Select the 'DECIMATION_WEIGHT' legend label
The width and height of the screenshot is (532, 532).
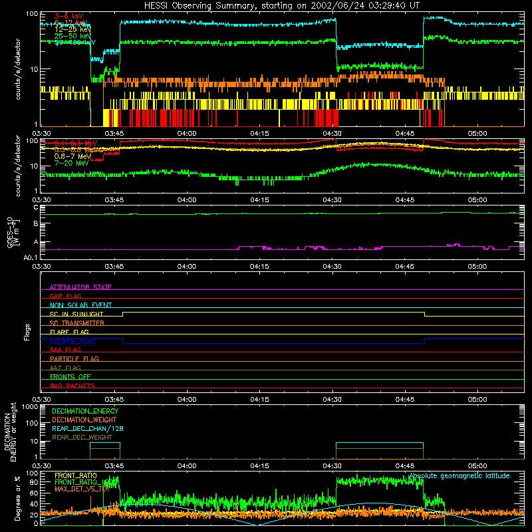pos(84,420)
